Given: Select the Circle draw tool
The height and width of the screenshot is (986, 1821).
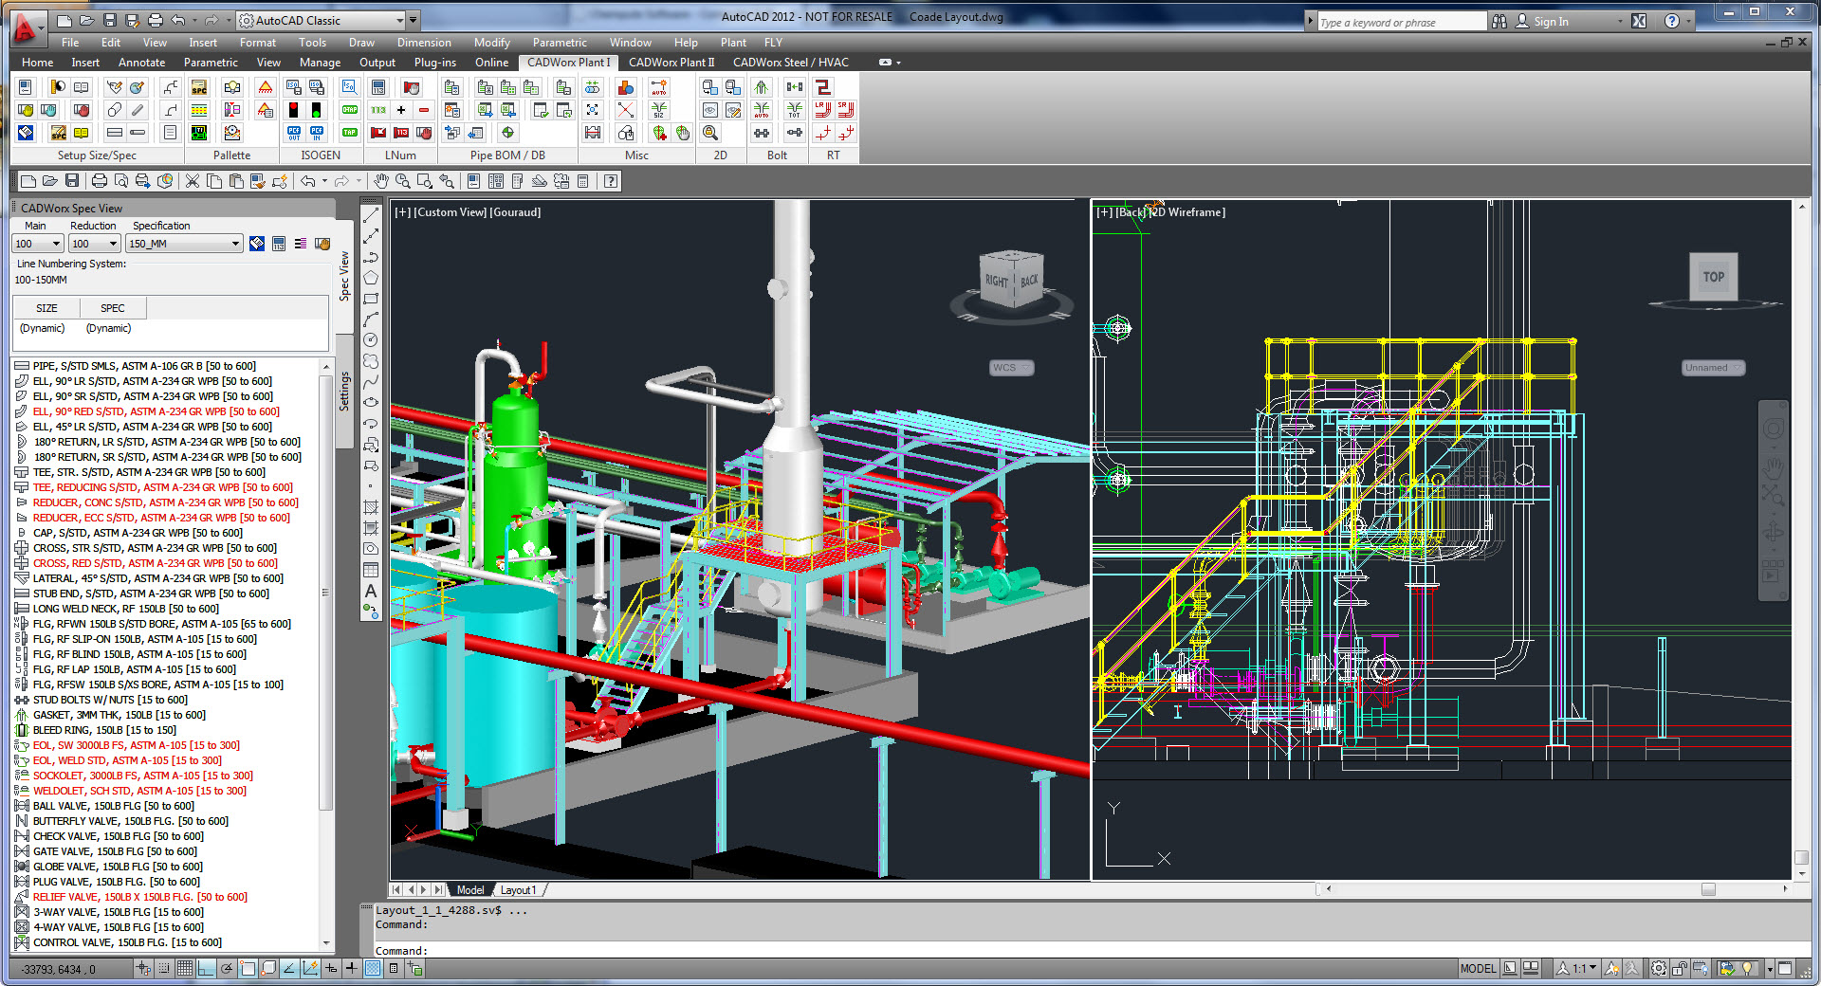Looking at the screenshot, I should coord(371,340).
